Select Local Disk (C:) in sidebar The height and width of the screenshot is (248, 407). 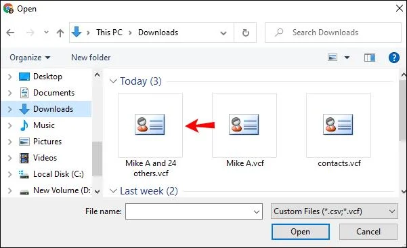click(58, 174)
